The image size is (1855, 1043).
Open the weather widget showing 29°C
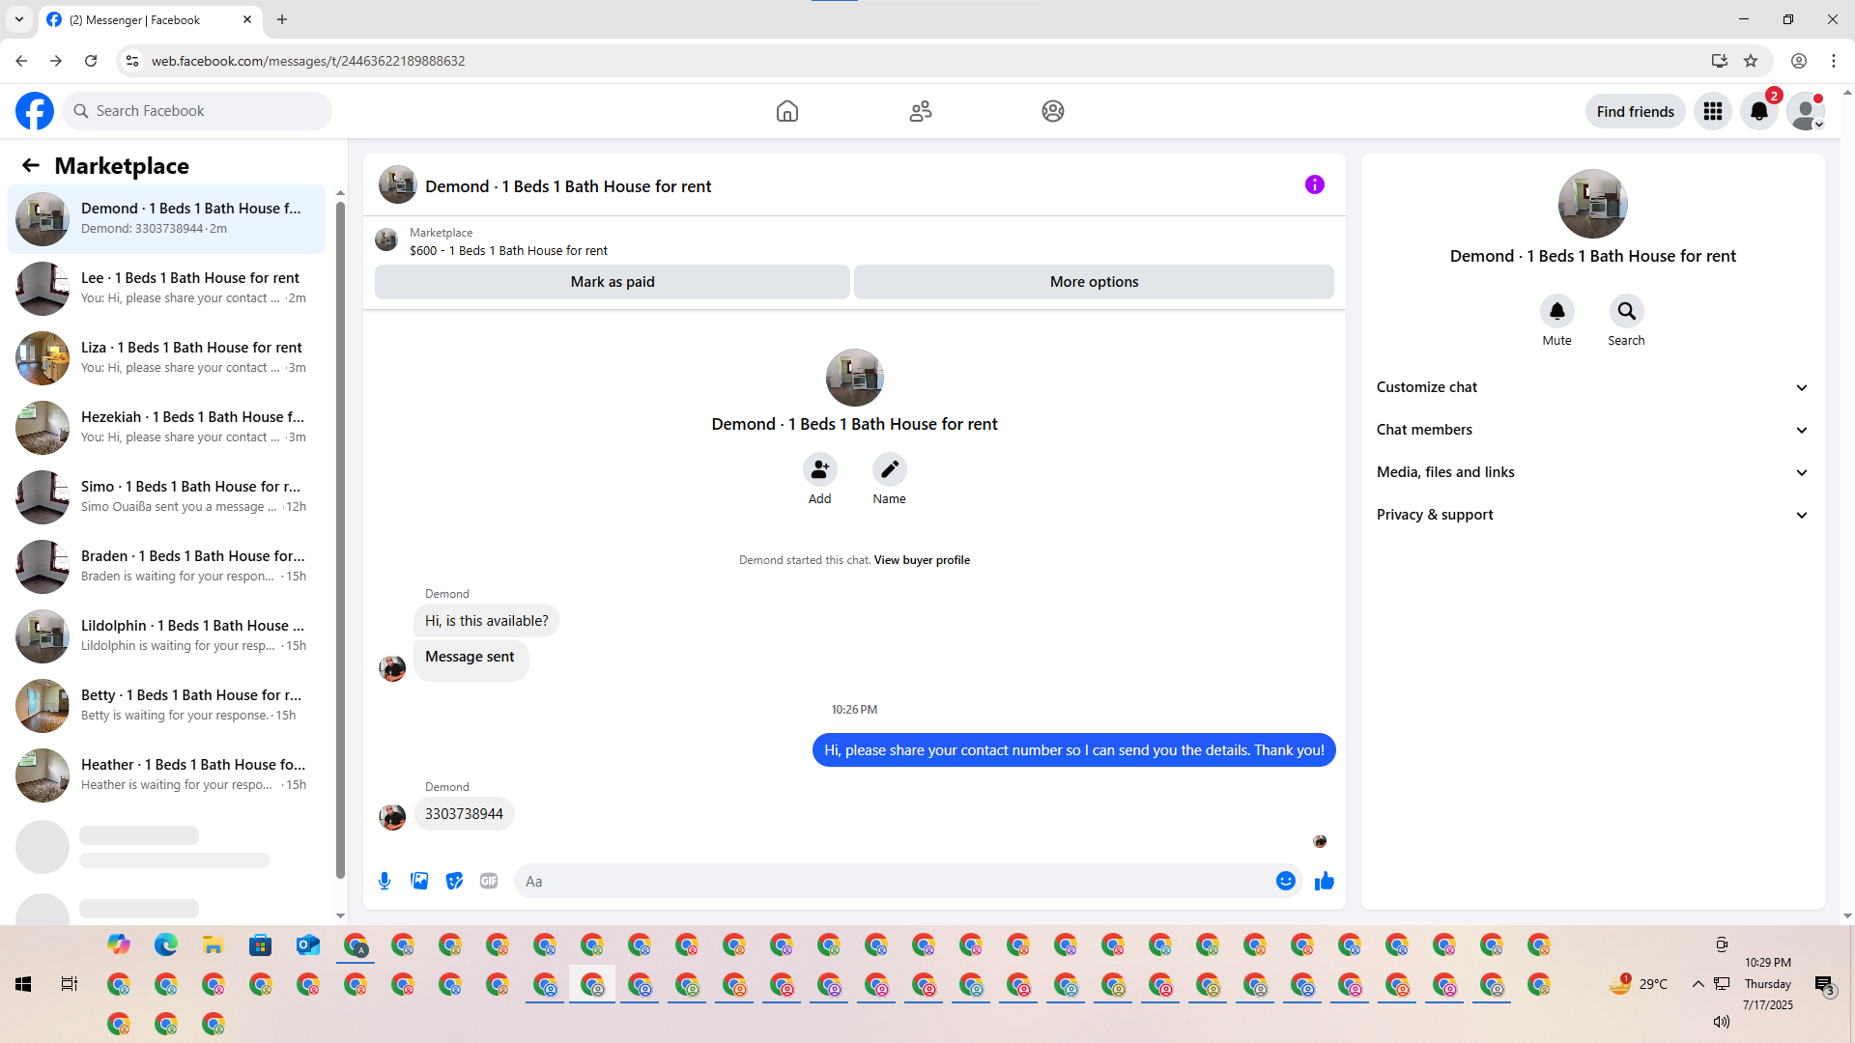pos(1639,984)
